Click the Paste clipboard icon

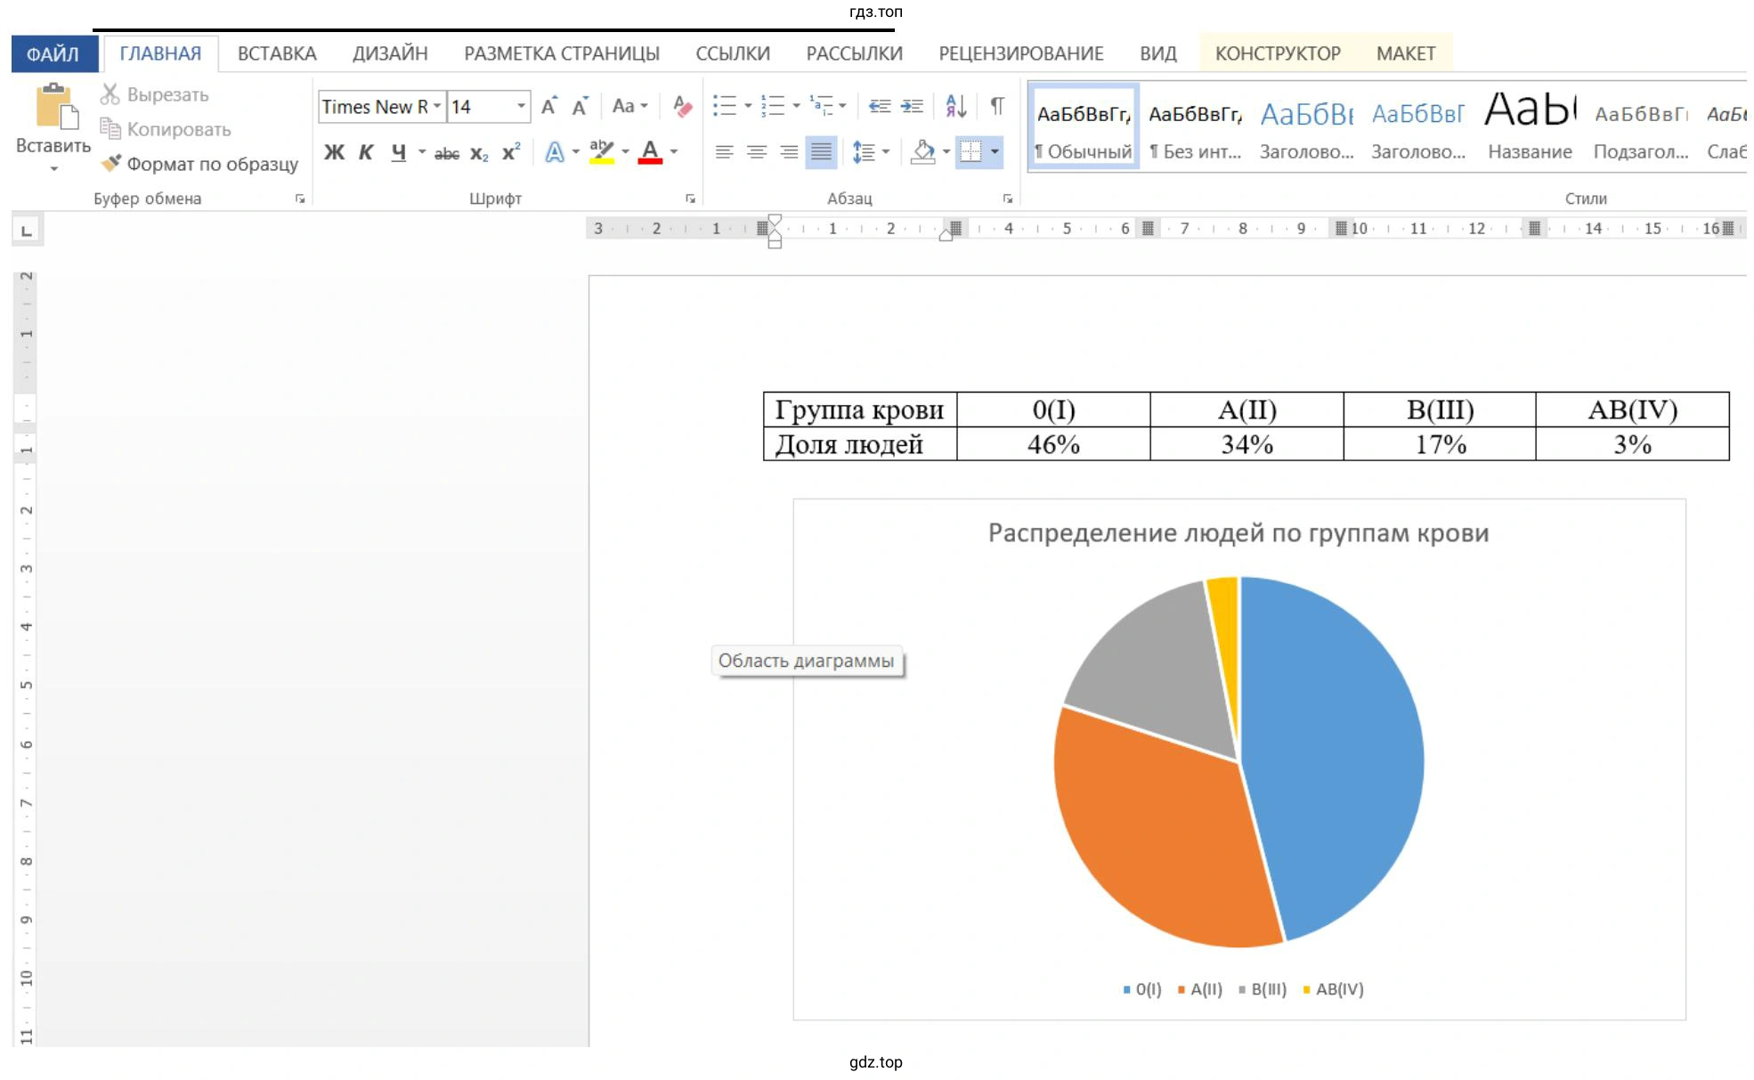(55, 107)
